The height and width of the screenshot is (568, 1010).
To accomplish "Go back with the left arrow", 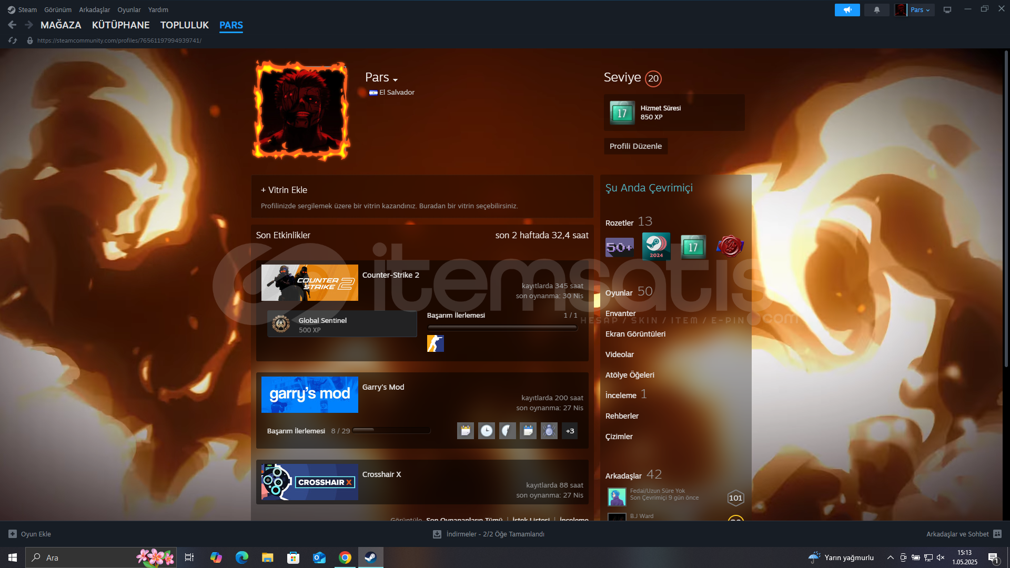I will pos(13,25).
